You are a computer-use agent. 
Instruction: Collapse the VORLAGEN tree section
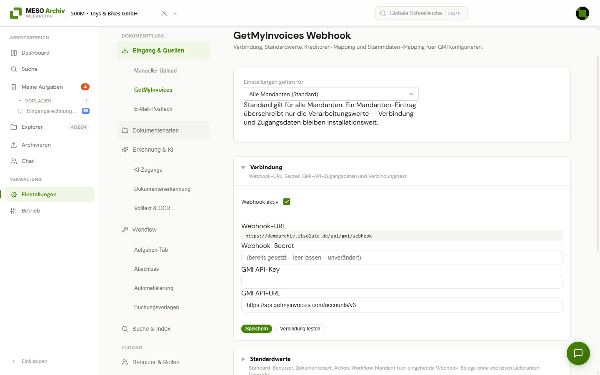[20, 101]
